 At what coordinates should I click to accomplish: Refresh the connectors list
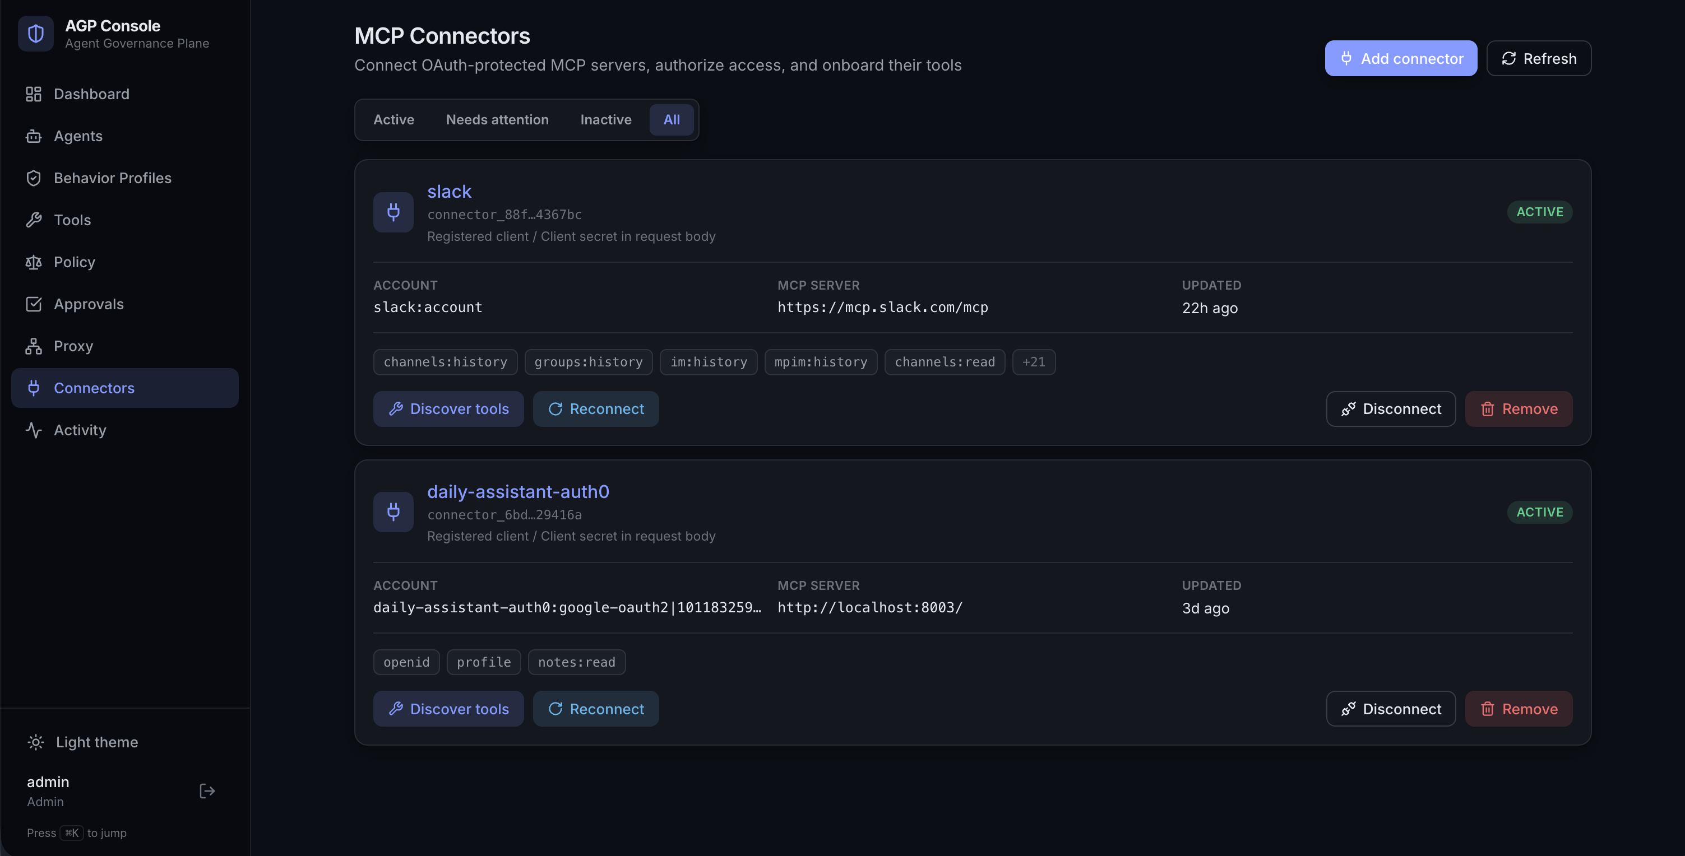coord(1539,58)
